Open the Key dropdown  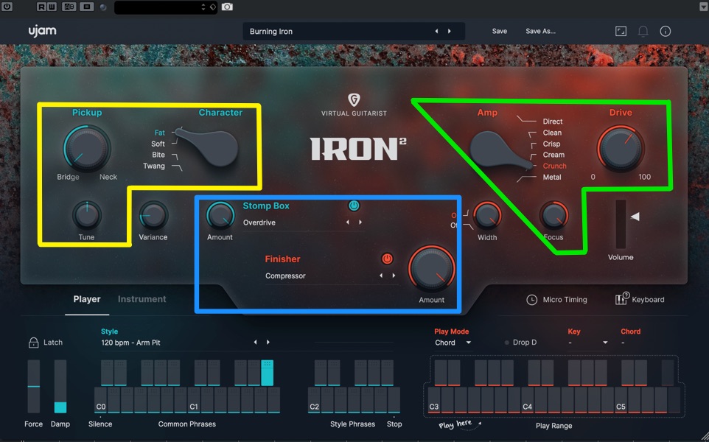point(588,343)
